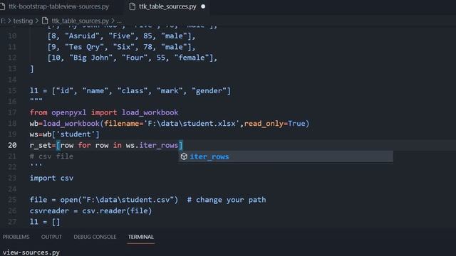Click the 'l1 = []' line
The height and width of the screenshot is (256, 456).
(45, 222)
